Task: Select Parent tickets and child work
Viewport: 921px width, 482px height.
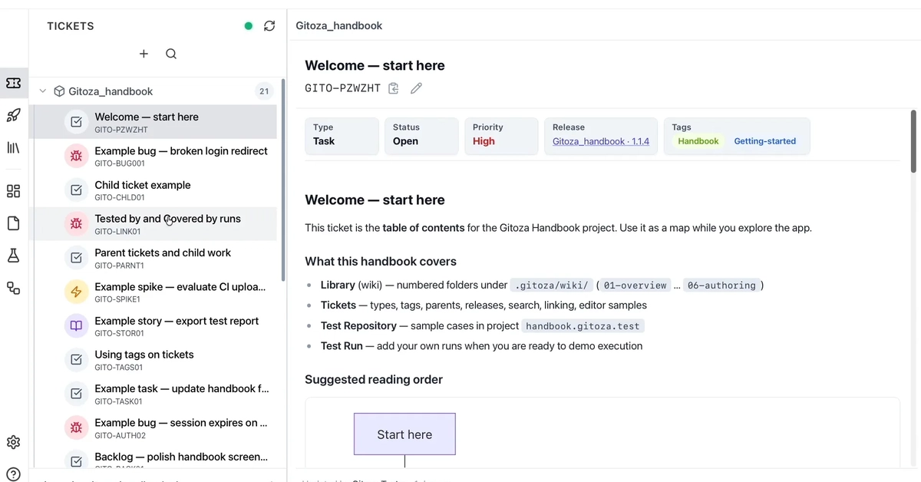Action: [153, 258]
